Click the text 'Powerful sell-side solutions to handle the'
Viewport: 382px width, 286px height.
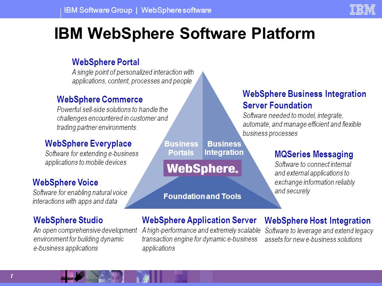(112, 110)
